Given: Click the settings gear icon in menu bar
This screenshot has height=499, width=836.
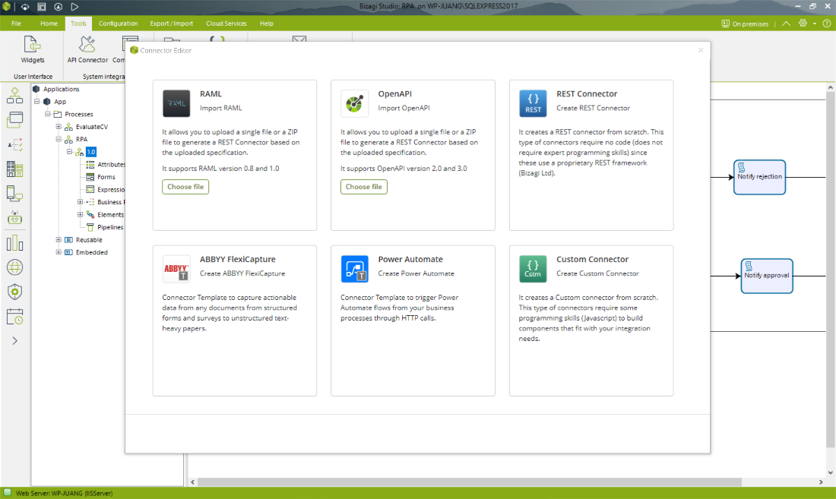Looking at the screenshot, I should click(x=803, y=24).
